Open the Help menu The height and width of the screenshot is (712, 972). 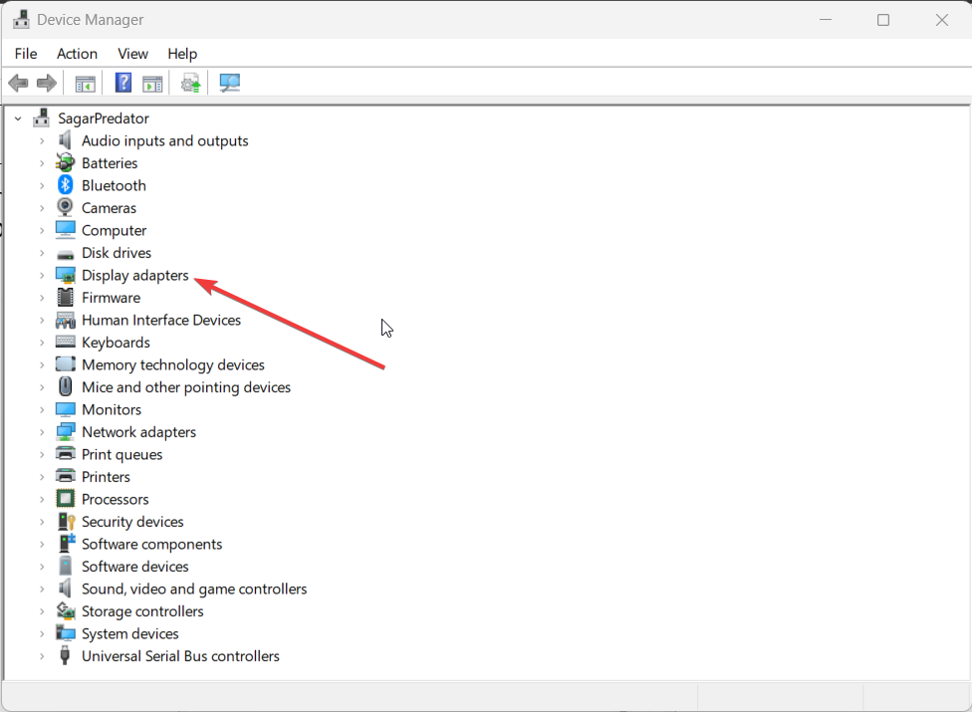pos(182,54)
